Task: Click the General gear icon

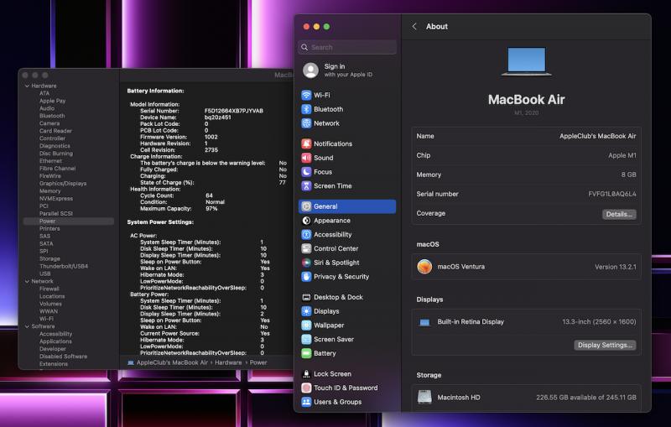Action: (x=306, y=206)
